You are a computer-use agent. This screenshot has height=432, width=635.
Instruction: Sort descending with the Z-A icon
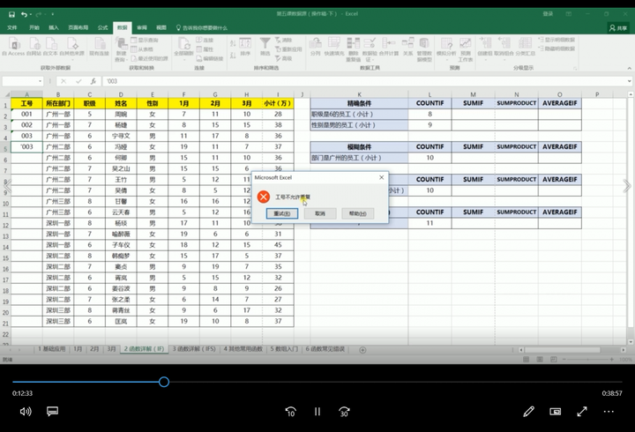[233, 55]
